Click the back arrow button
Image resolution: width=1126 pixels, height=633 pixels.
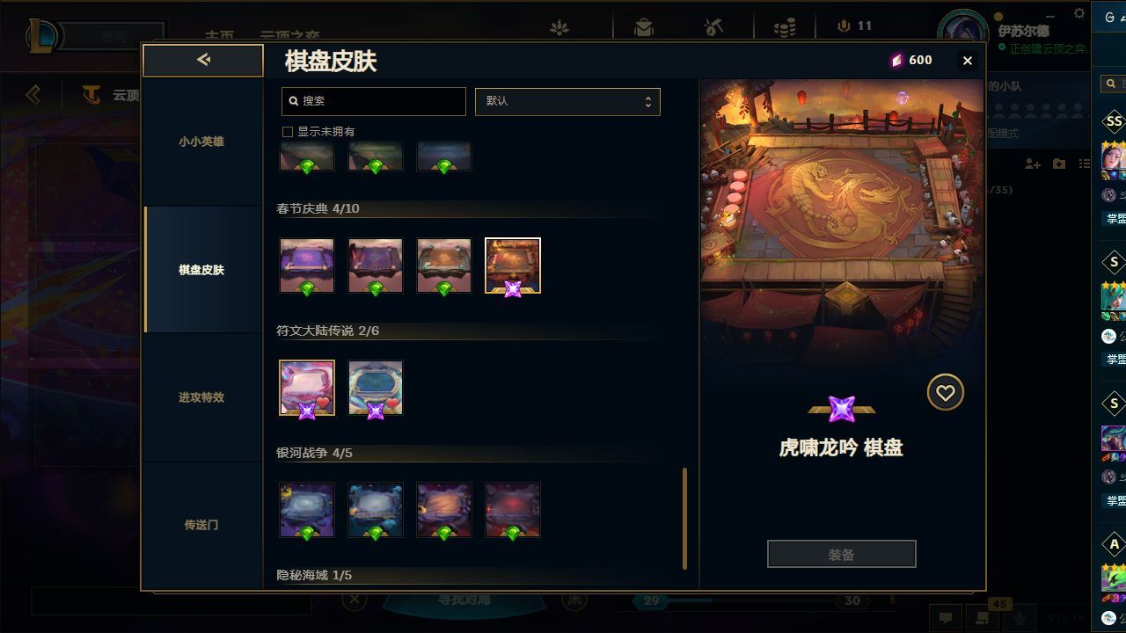[203, 60]
